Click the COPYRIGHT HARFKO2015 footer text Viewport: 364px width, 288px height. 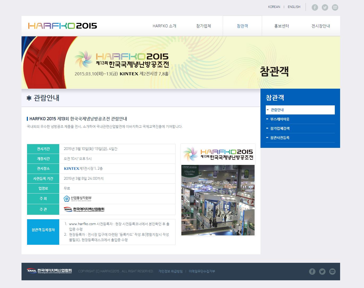pos(116,271)
